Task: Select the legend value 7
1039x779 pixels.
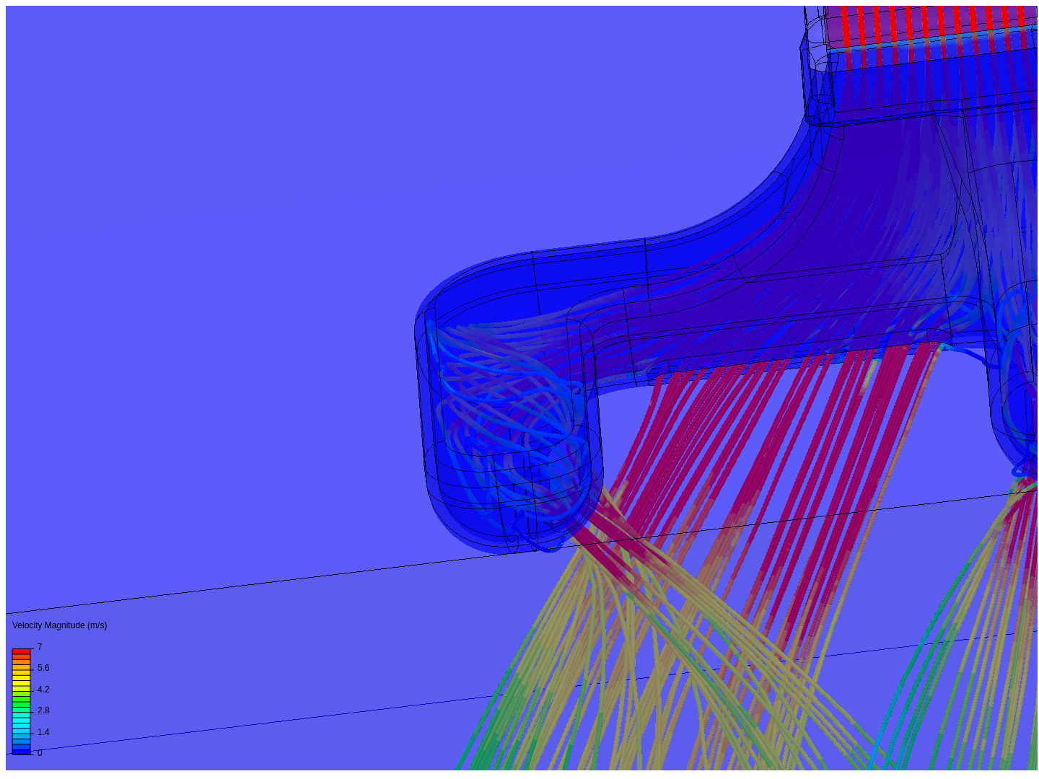Action: 40,647
